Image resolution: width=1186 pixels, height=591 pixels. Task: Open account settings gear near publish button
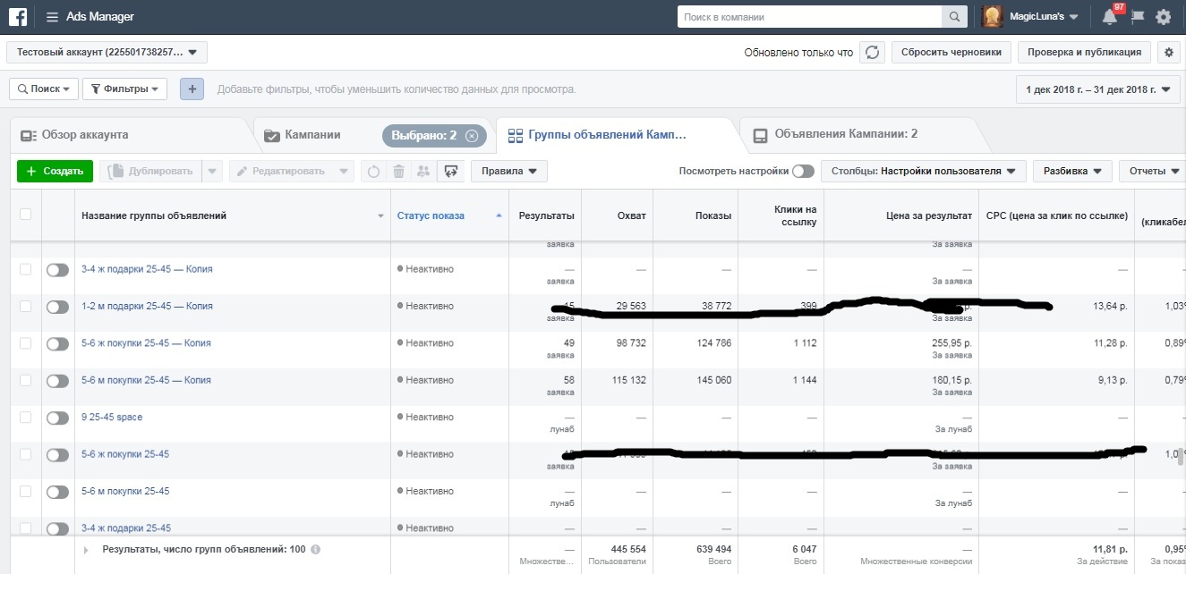coord(1168,53)
